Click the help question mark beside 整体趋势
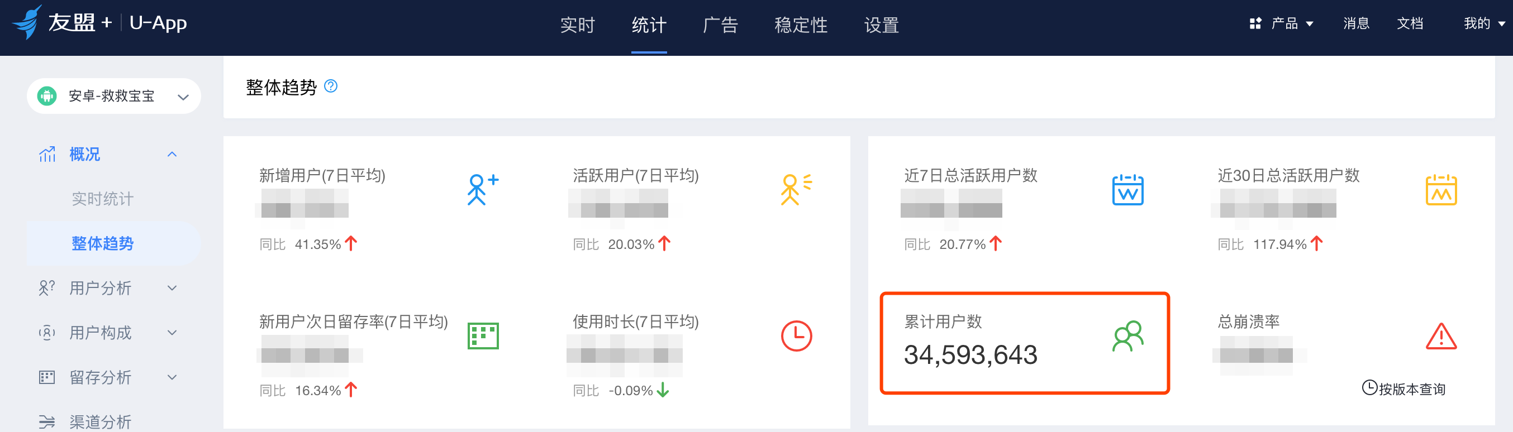This screenshot has height=432, width=1513. 331,87
